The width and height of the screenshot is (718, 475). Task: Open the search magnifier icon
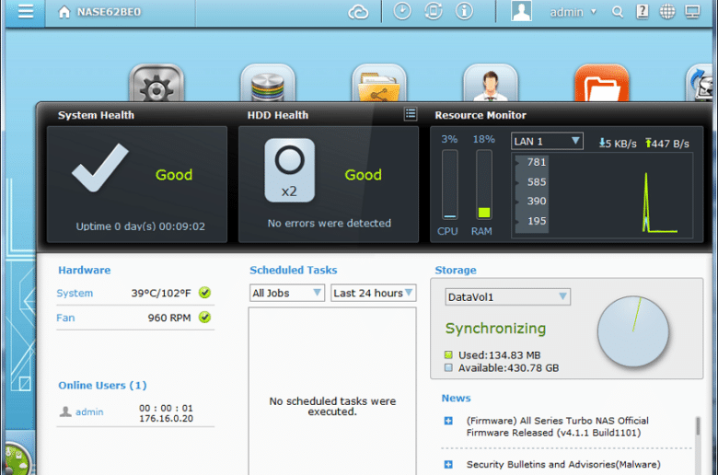click(x=618, y=12)
